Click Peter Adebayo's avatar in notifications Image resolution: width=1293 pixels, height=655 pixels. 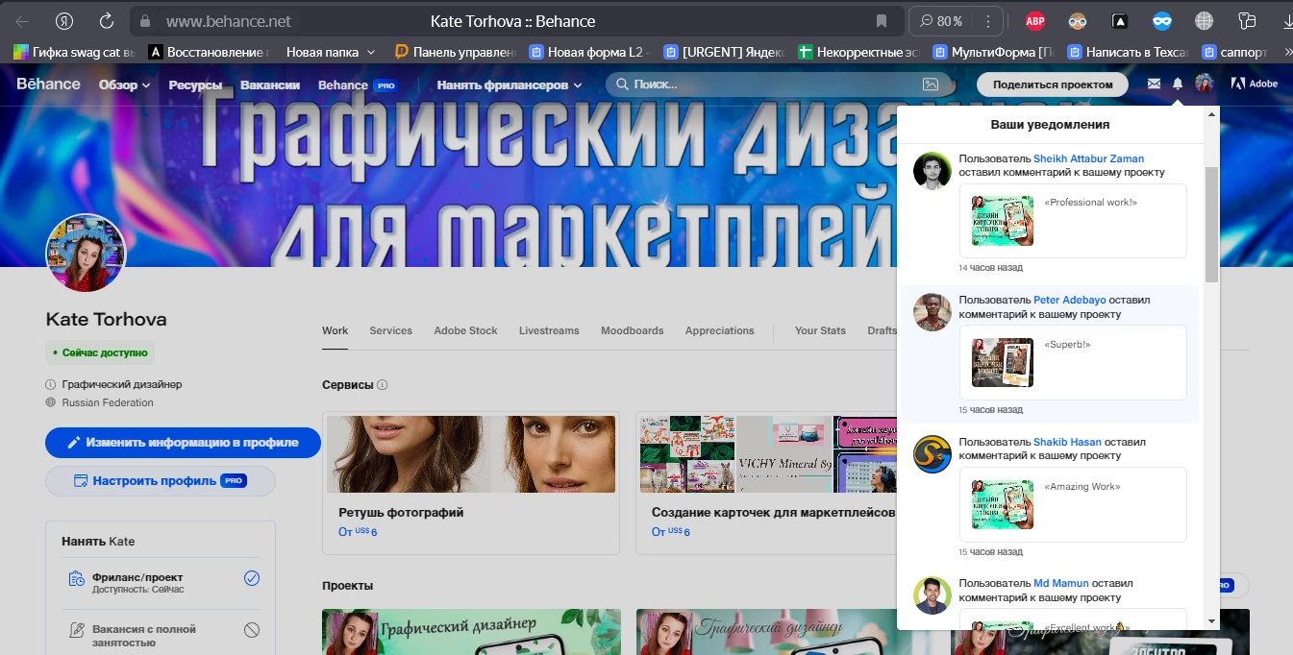(932, 312)
